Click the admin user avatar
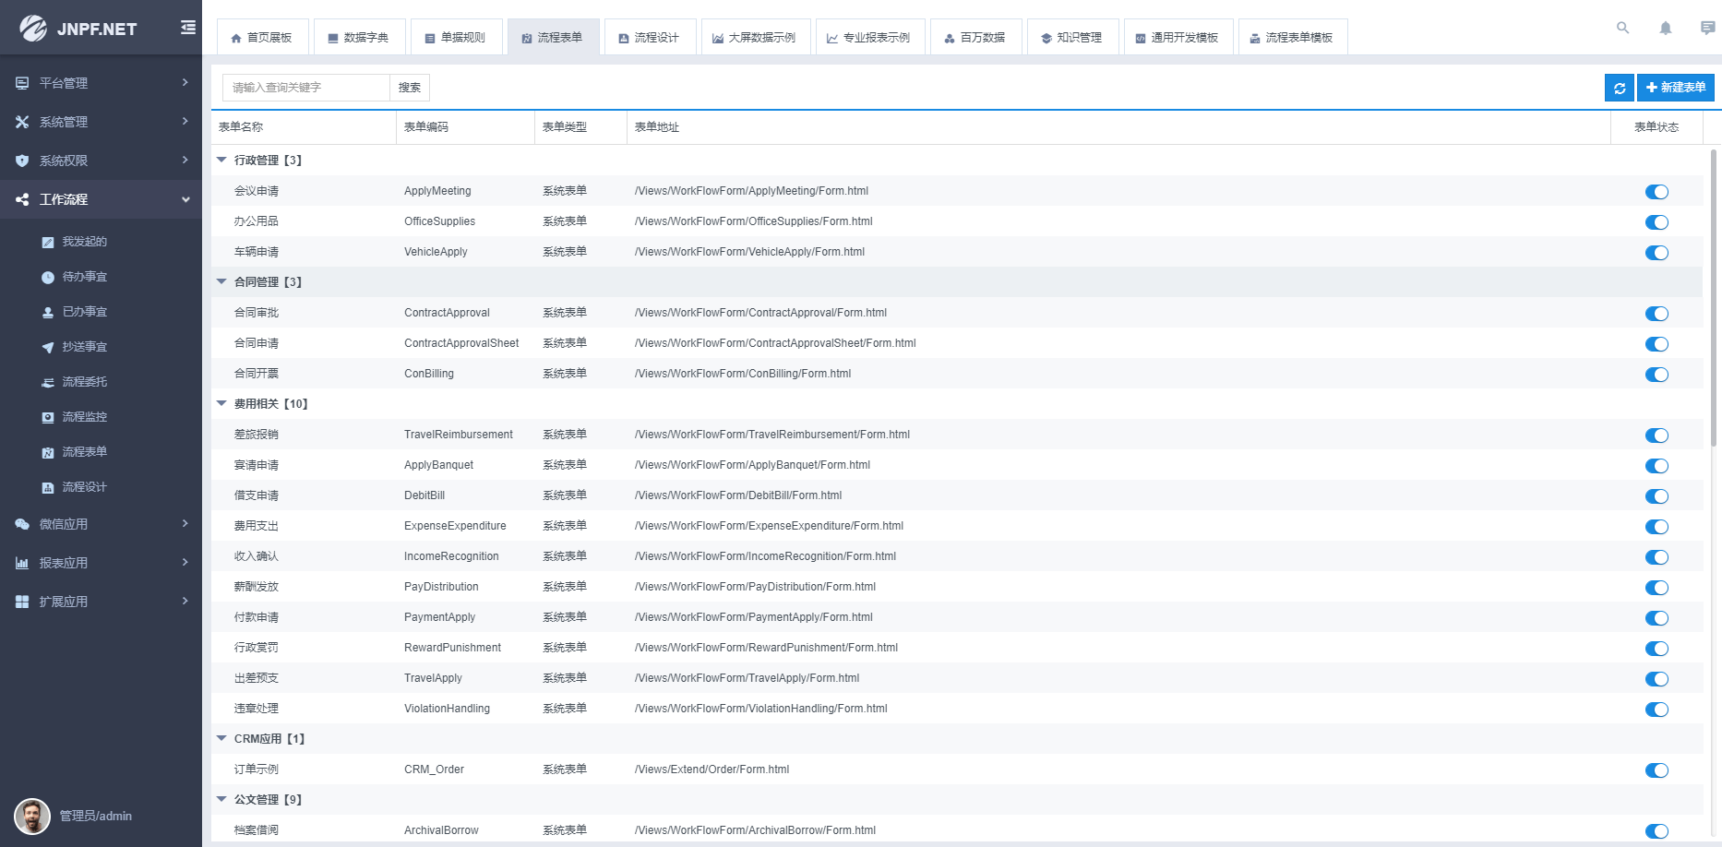Viewport: 1722px width, 847px height. pos(32,816)
